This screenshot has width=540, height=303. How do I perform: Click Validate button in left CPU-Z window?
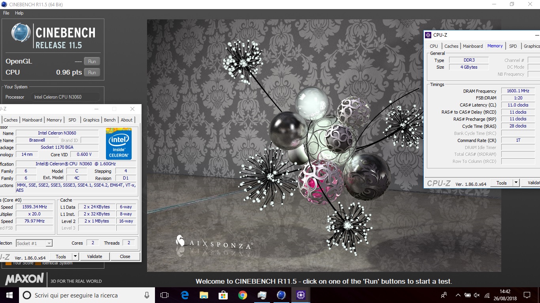pyautogui.click(x=94, y=256)
